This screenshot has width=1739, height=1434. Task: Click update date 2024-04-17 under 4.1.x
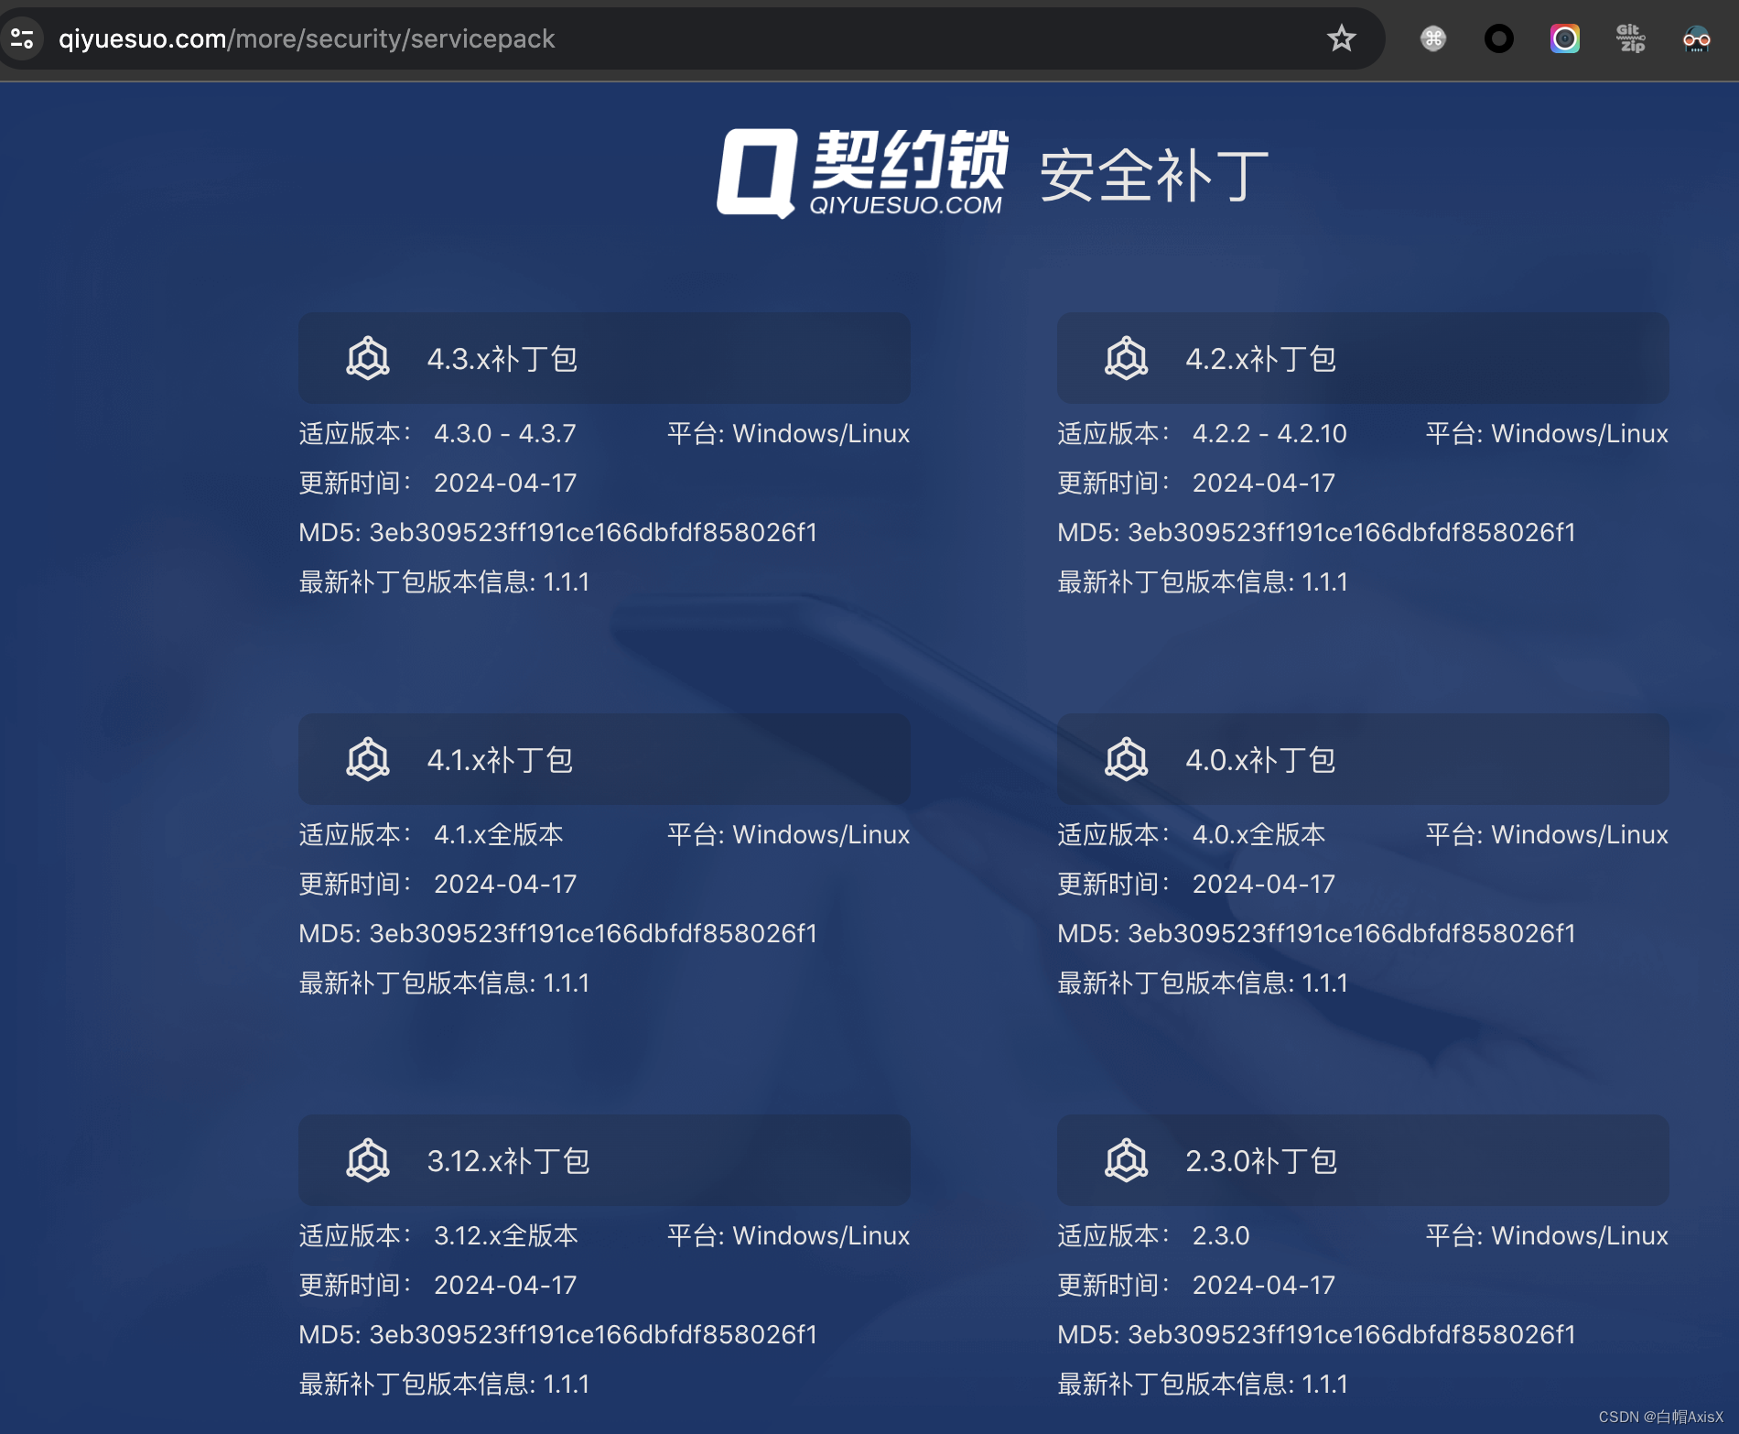(x=505, y=884)
